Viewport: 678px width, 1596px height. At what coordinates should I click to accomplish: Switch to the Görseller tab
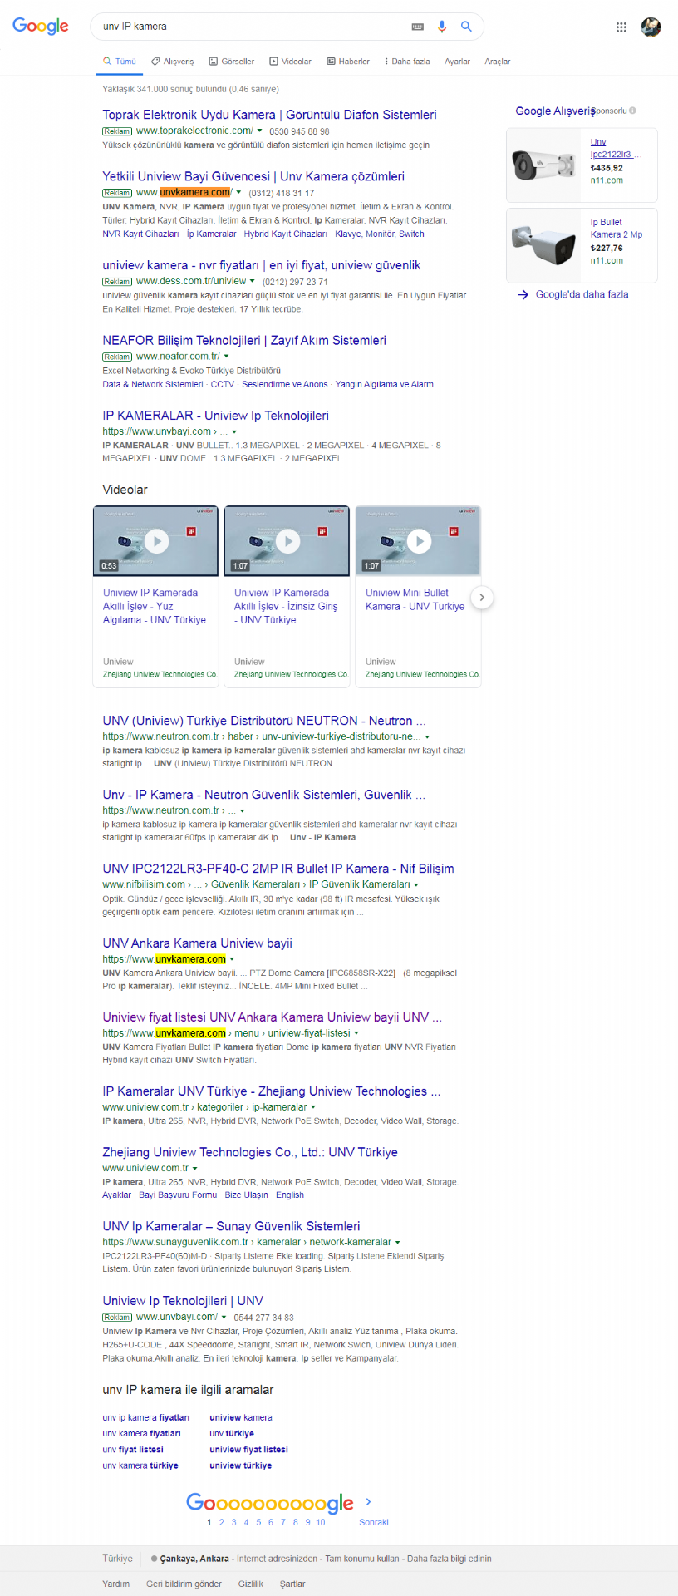(x=232, y=62)
